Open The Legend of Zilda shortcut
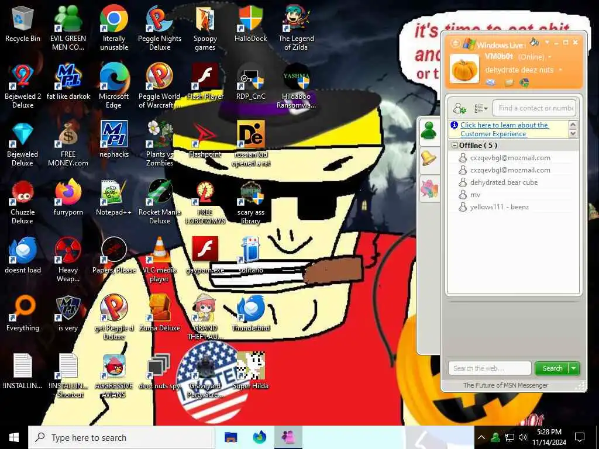The height and width of the screenshot is (449, 599). click(296, 28)
